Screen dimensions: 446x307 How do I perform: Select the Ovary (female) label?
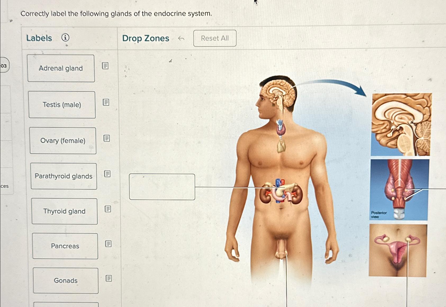pyautogui.click(x=63, y=141)
